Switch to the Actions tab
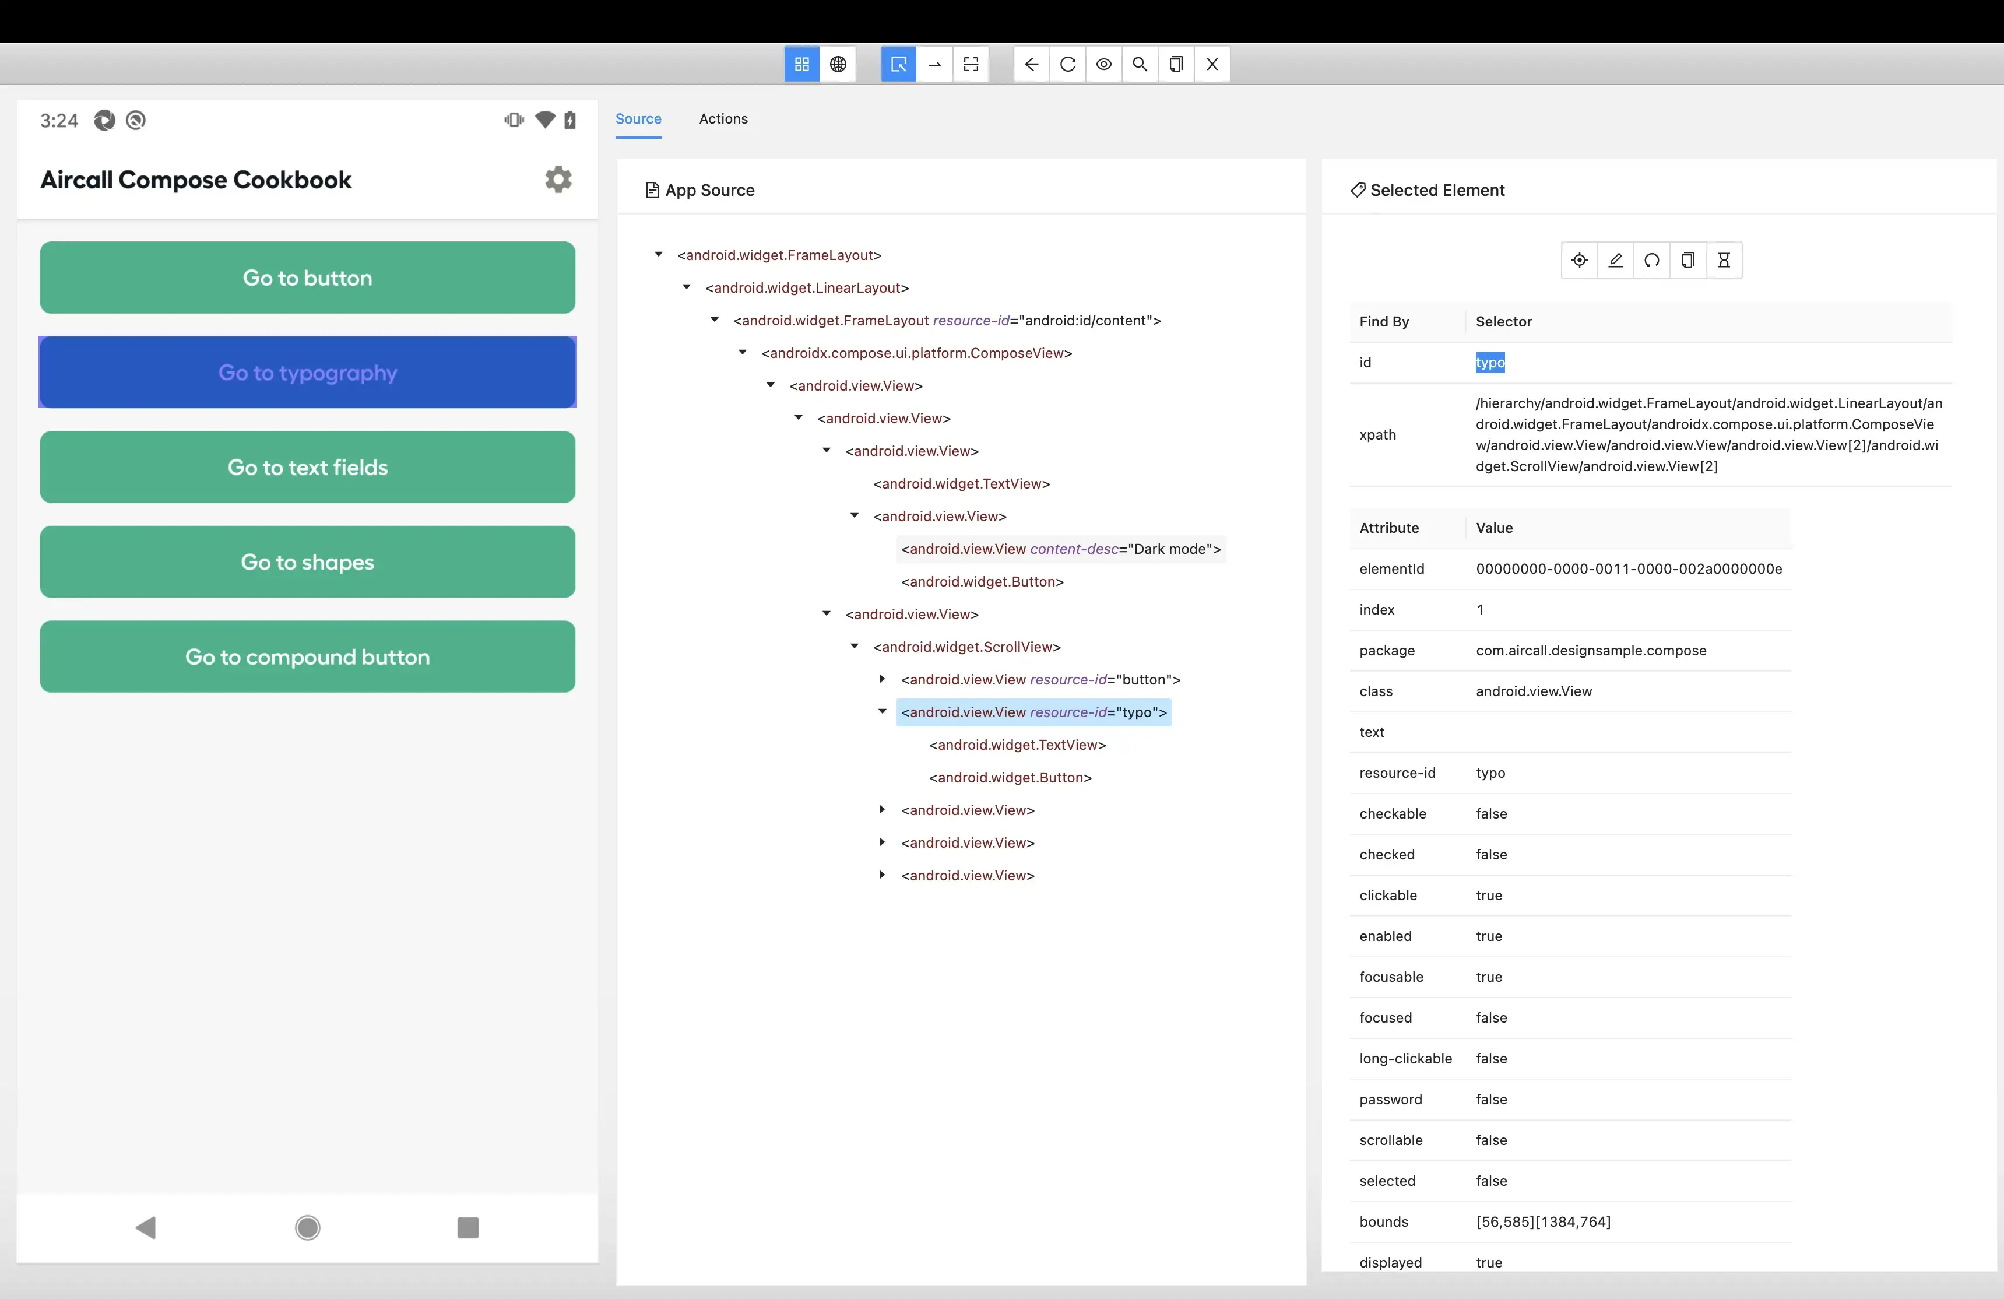This screenshot has height=1299, width=2004. pos(722,119)
